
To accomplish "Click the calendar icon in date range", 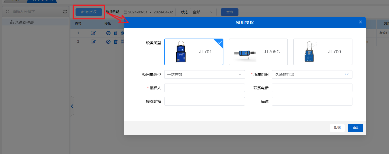I will pos(125,12).
